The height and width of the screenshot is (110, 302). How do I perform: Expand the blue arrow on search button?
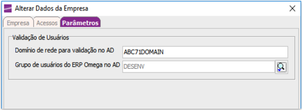(x=279, y=70)
